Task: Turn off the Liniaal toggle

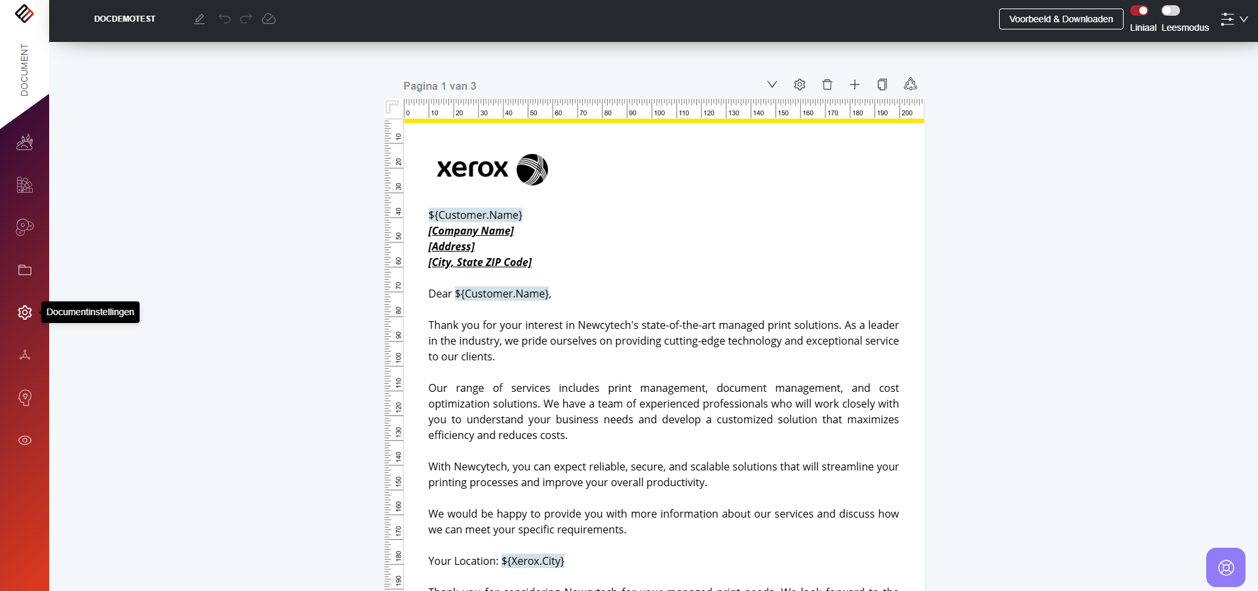Action: 1139,10
